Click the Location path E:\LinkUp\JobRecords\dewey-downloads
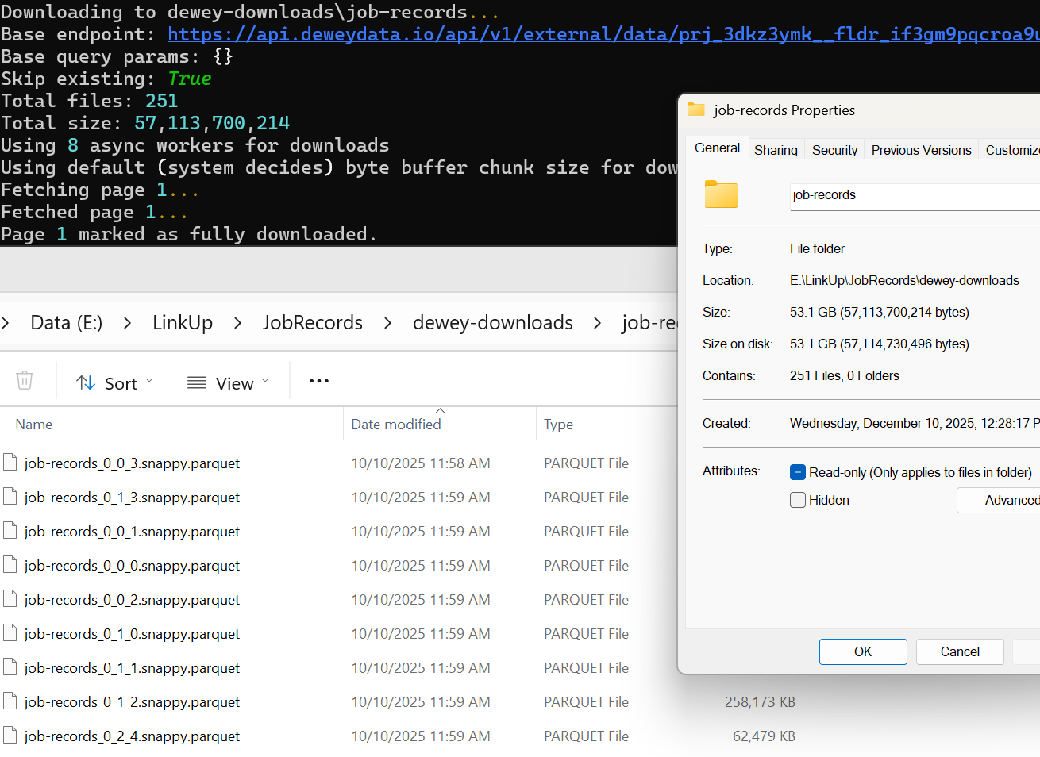The image size is (1040, 757). pos(904,280)
